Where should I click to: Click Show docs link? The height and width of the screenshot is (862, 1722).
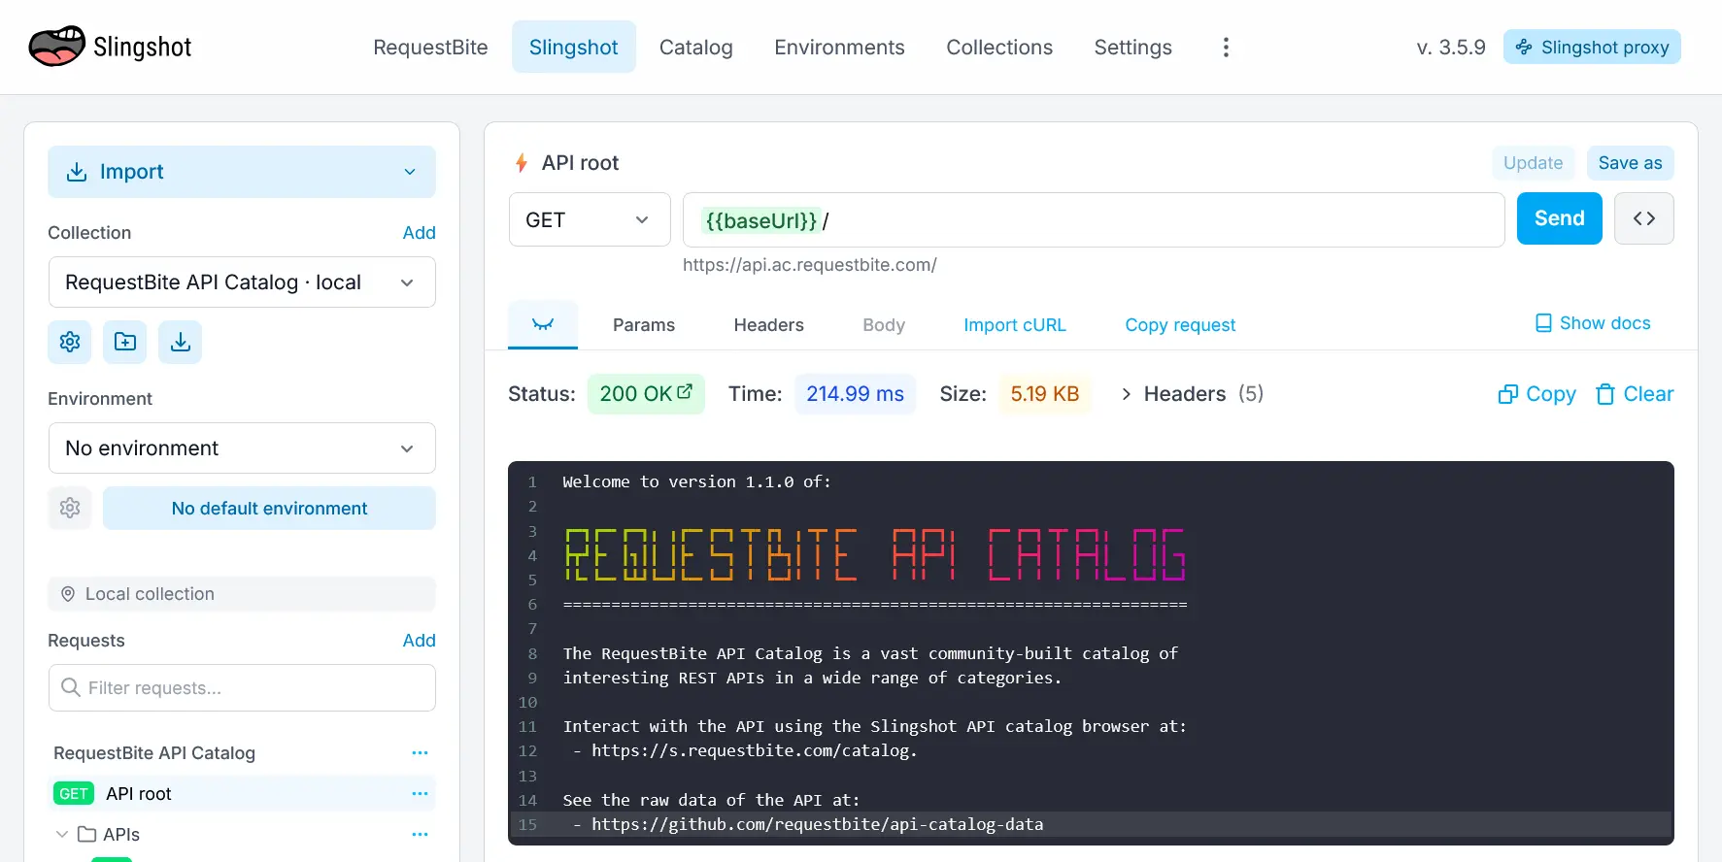1592,323
